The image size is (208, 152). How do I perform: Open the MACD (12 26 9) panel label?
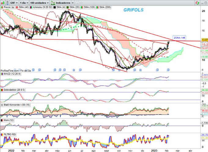[12, 74]
